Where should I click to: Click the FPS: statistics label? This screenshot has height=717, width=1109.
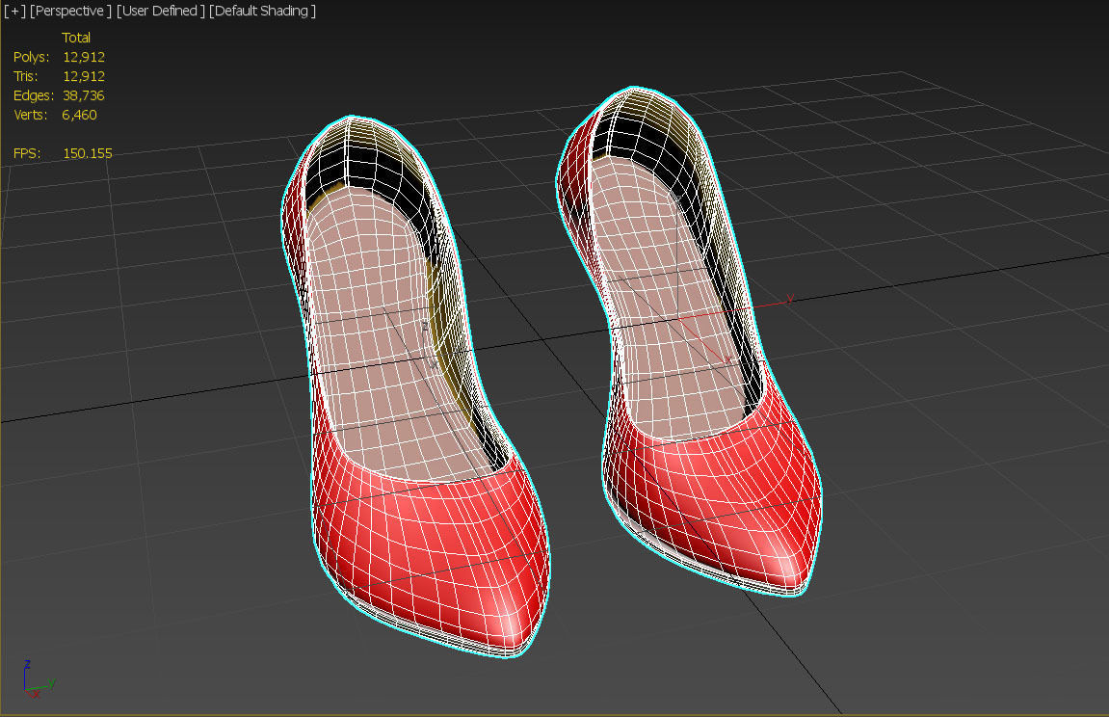click(x=27, y=153)
